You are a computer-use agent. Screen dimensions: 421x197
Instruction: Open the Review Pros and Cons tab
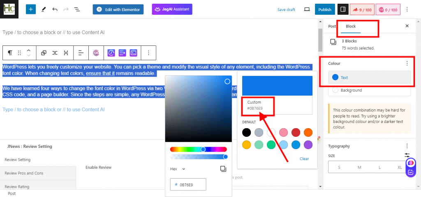(x=38, y=173)
